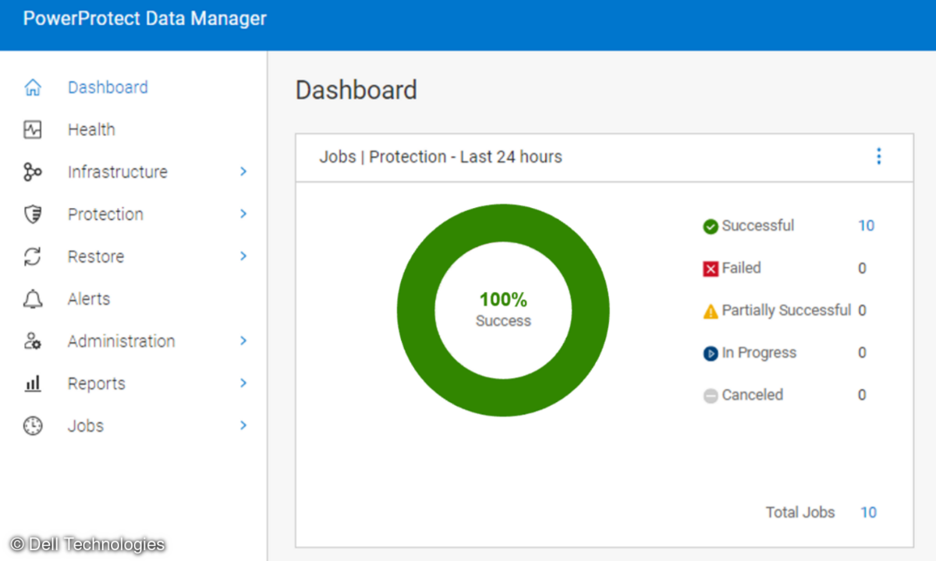Click the PowerProtect Data Manager title

click(x=145, y=19)
